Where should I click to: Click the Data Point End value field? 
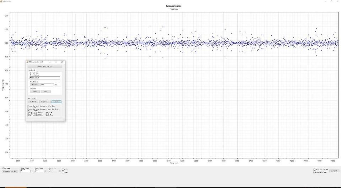tap(39, 171)
